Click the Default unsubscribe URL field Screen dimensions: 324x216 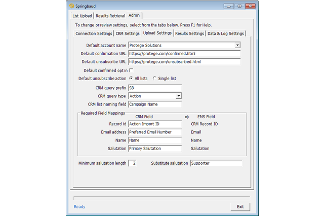tap(184, 62)
